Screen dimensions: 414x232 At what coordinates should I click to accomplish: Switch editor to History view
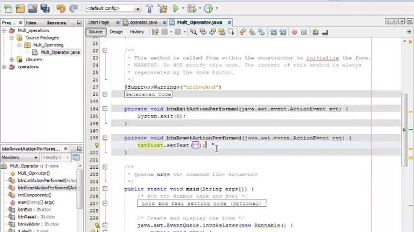point(136,32)
